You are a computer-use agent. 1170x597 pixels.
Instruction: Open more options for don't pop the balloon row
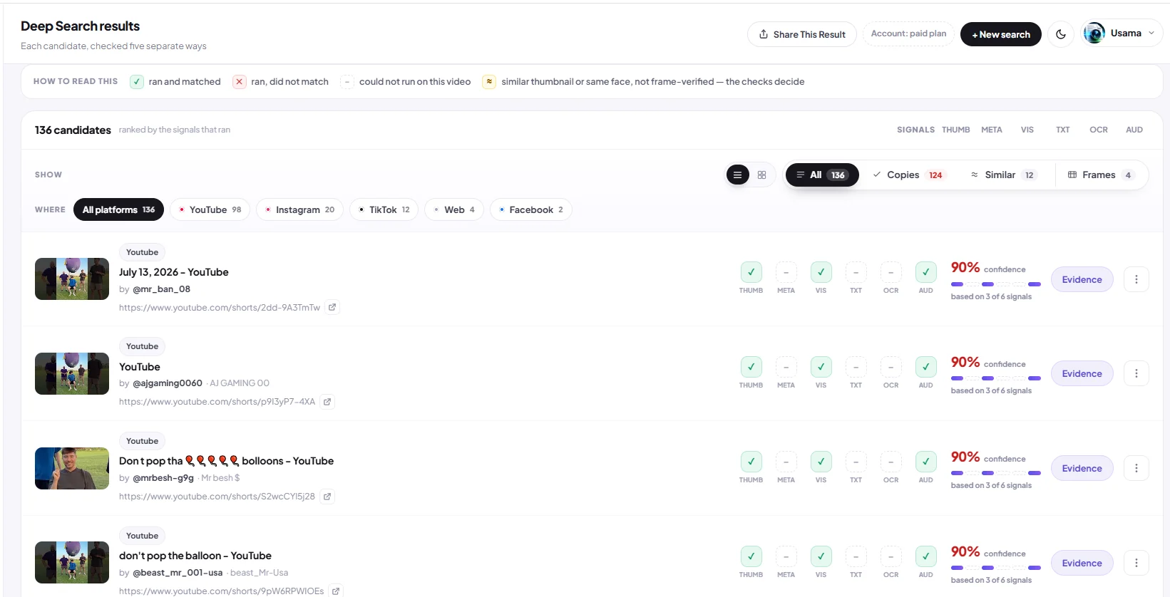[1136, 563]
